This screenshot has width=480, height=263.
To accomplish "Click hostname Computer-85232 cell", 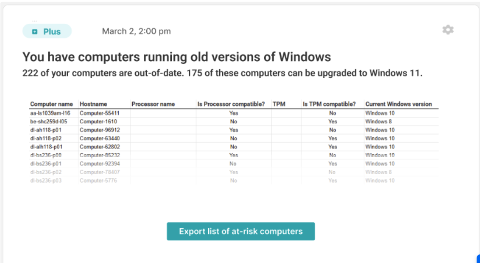I will coord(100,155).
